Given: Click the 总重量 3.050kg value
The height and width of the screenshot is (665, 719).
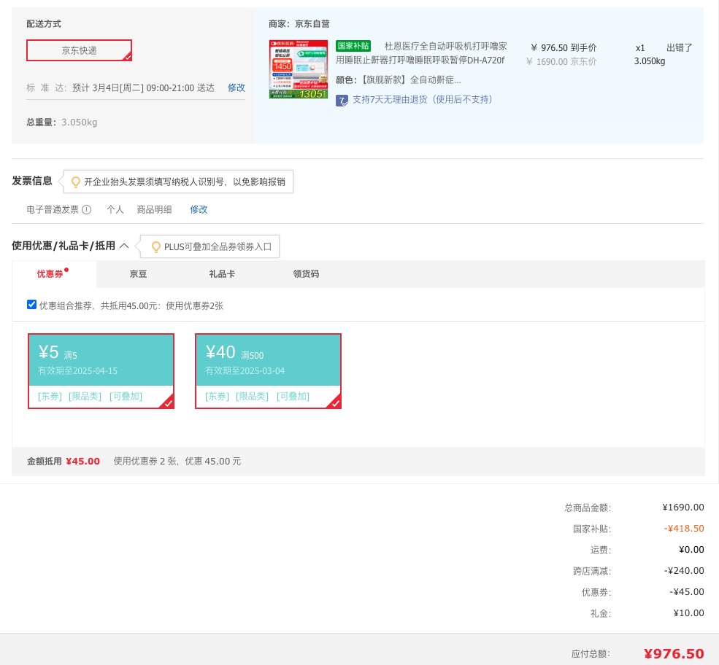Looking at the screenshot, I should click(x=80, y=122).
